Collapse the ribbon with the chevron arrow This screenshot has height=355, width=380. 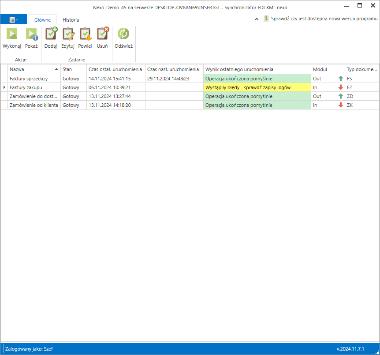[x=257, y=19]
